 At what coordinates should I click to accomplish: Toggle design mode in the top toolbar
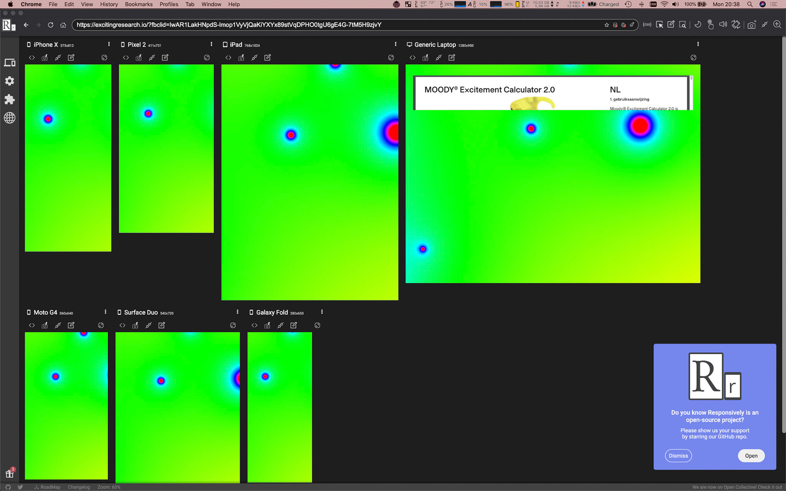click(x=671, y=25)
